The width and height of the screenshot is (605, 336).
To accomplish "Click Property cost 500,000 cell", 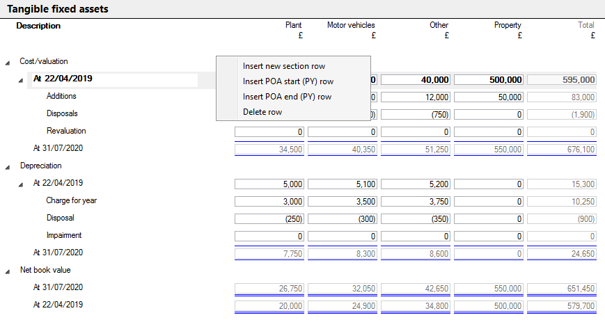I will point(489,80).
